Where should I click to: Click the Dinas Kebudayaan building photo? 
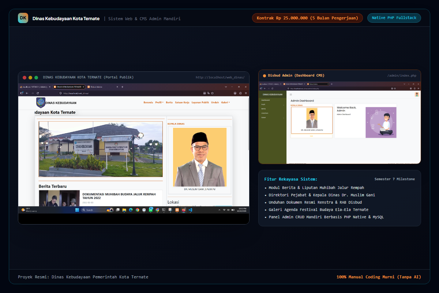click(x=101, y=149)
